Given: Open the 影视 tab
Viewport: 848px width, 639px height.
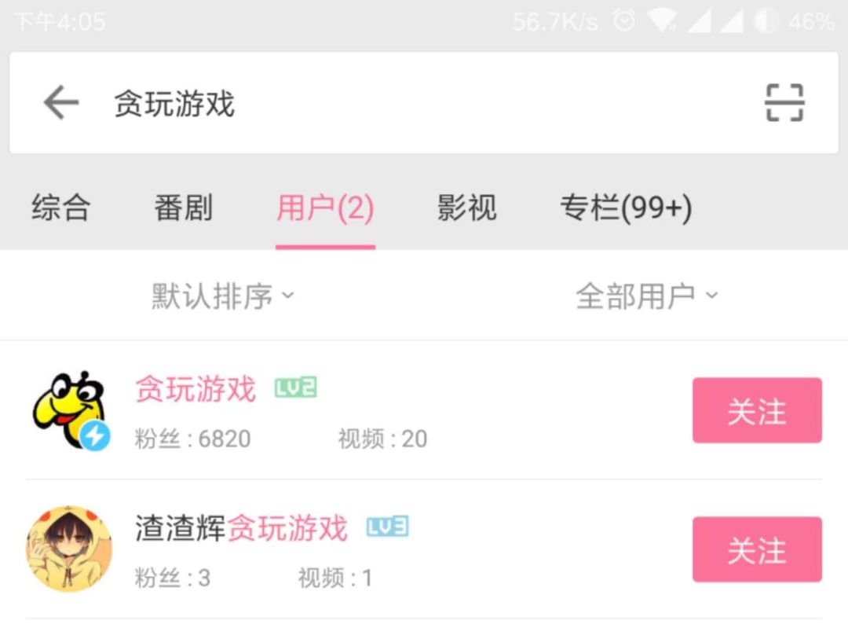Looking at the screenshot, I should (x=466, y=207).
